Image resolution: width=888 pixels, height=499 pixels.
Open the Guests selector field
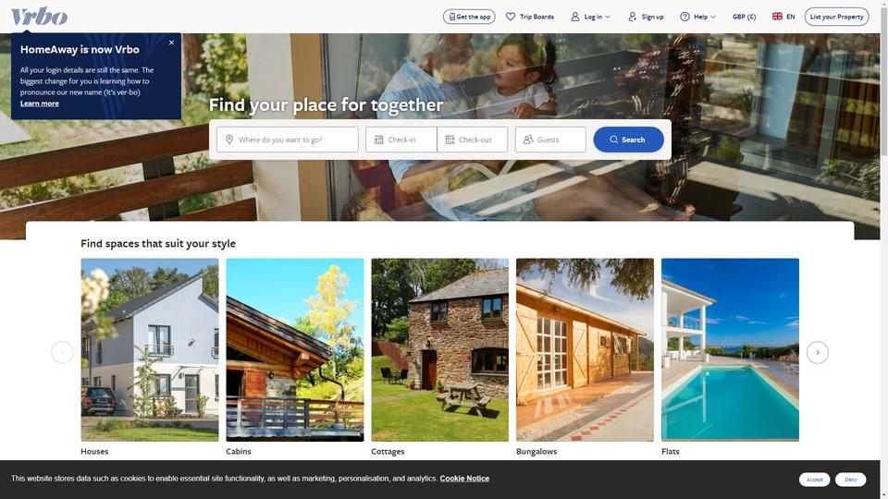pyautogui.click(x=550, y=140)
